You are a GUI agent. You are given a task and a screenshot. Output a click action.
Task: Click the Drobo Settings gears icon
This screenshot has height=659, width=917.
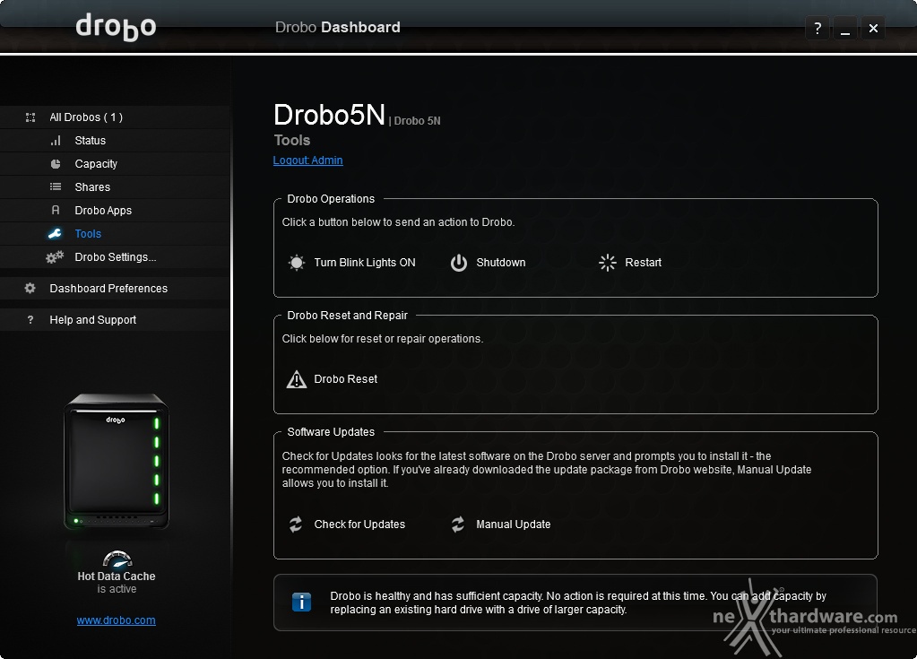(x=55, y=257)
